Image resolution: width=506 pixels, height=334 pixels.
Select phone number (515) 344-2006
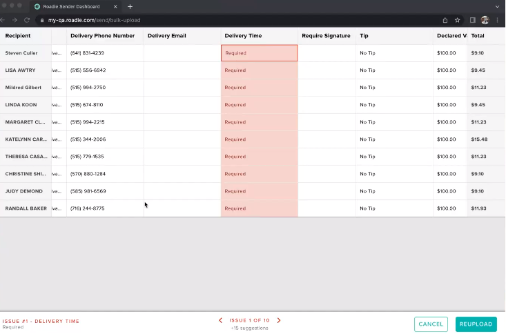pos(88,139)
